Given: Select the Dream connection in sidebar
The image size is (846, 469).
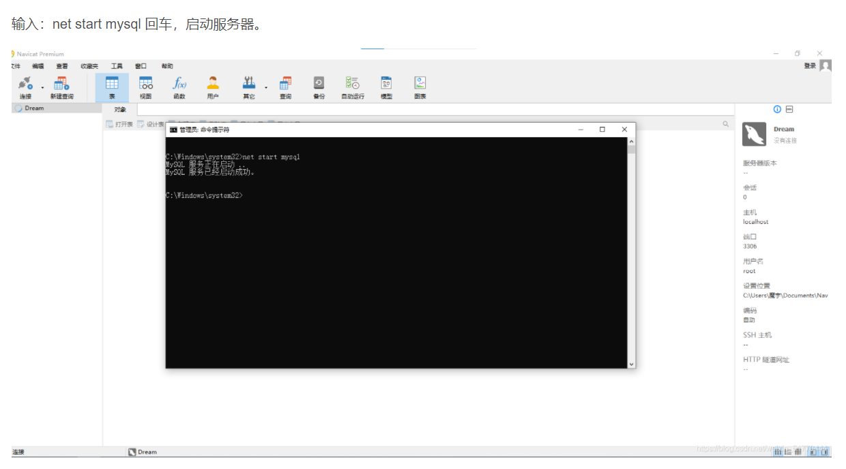Looking at the screenshot, I should (x=57, y=108).
